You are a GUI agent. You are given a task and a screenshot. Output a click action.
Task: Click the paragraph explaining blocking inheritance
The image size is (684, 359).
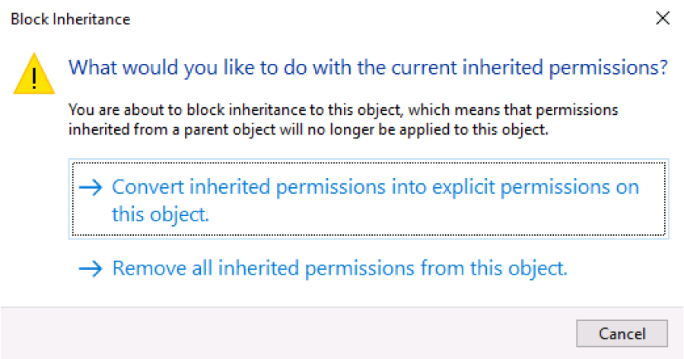tap(343, 119)
